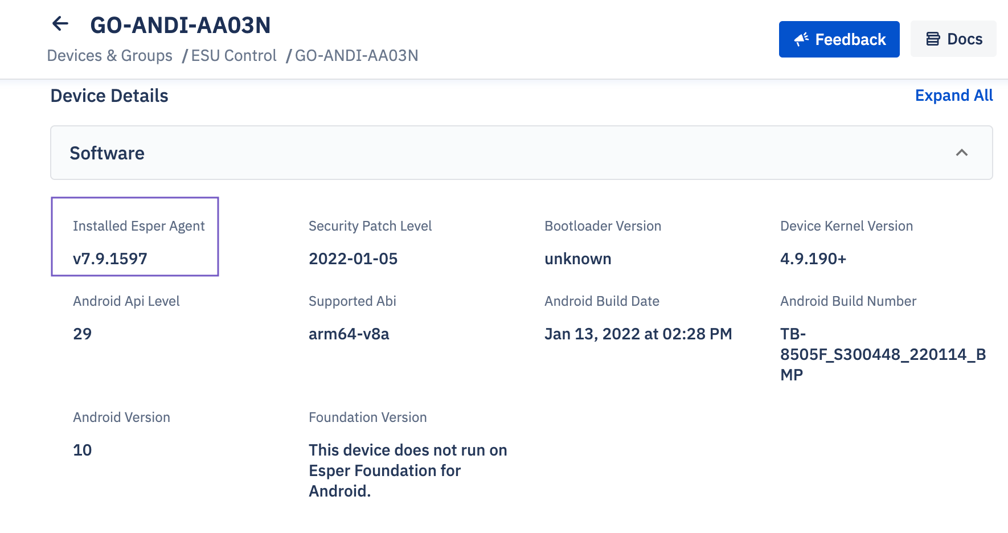
Task: Click the Android Build Date value
Action: click(638, 334)
